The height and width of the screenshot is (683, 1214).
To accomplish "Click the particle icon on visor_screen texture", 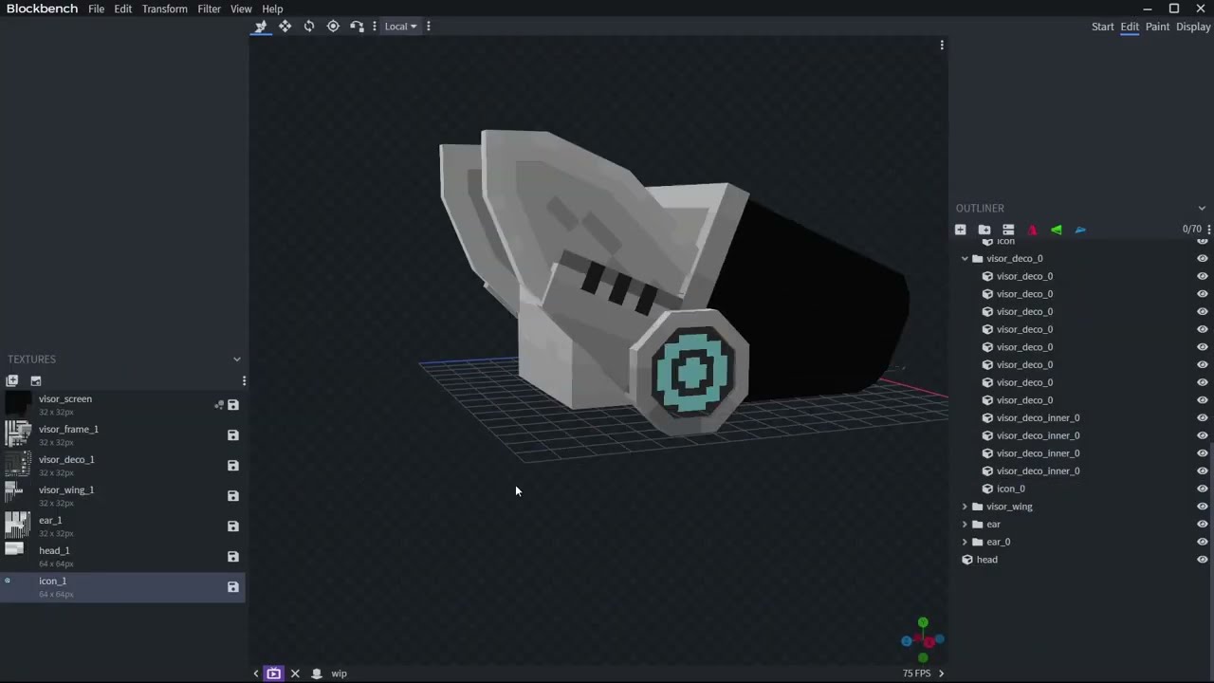I will (219, 405).
